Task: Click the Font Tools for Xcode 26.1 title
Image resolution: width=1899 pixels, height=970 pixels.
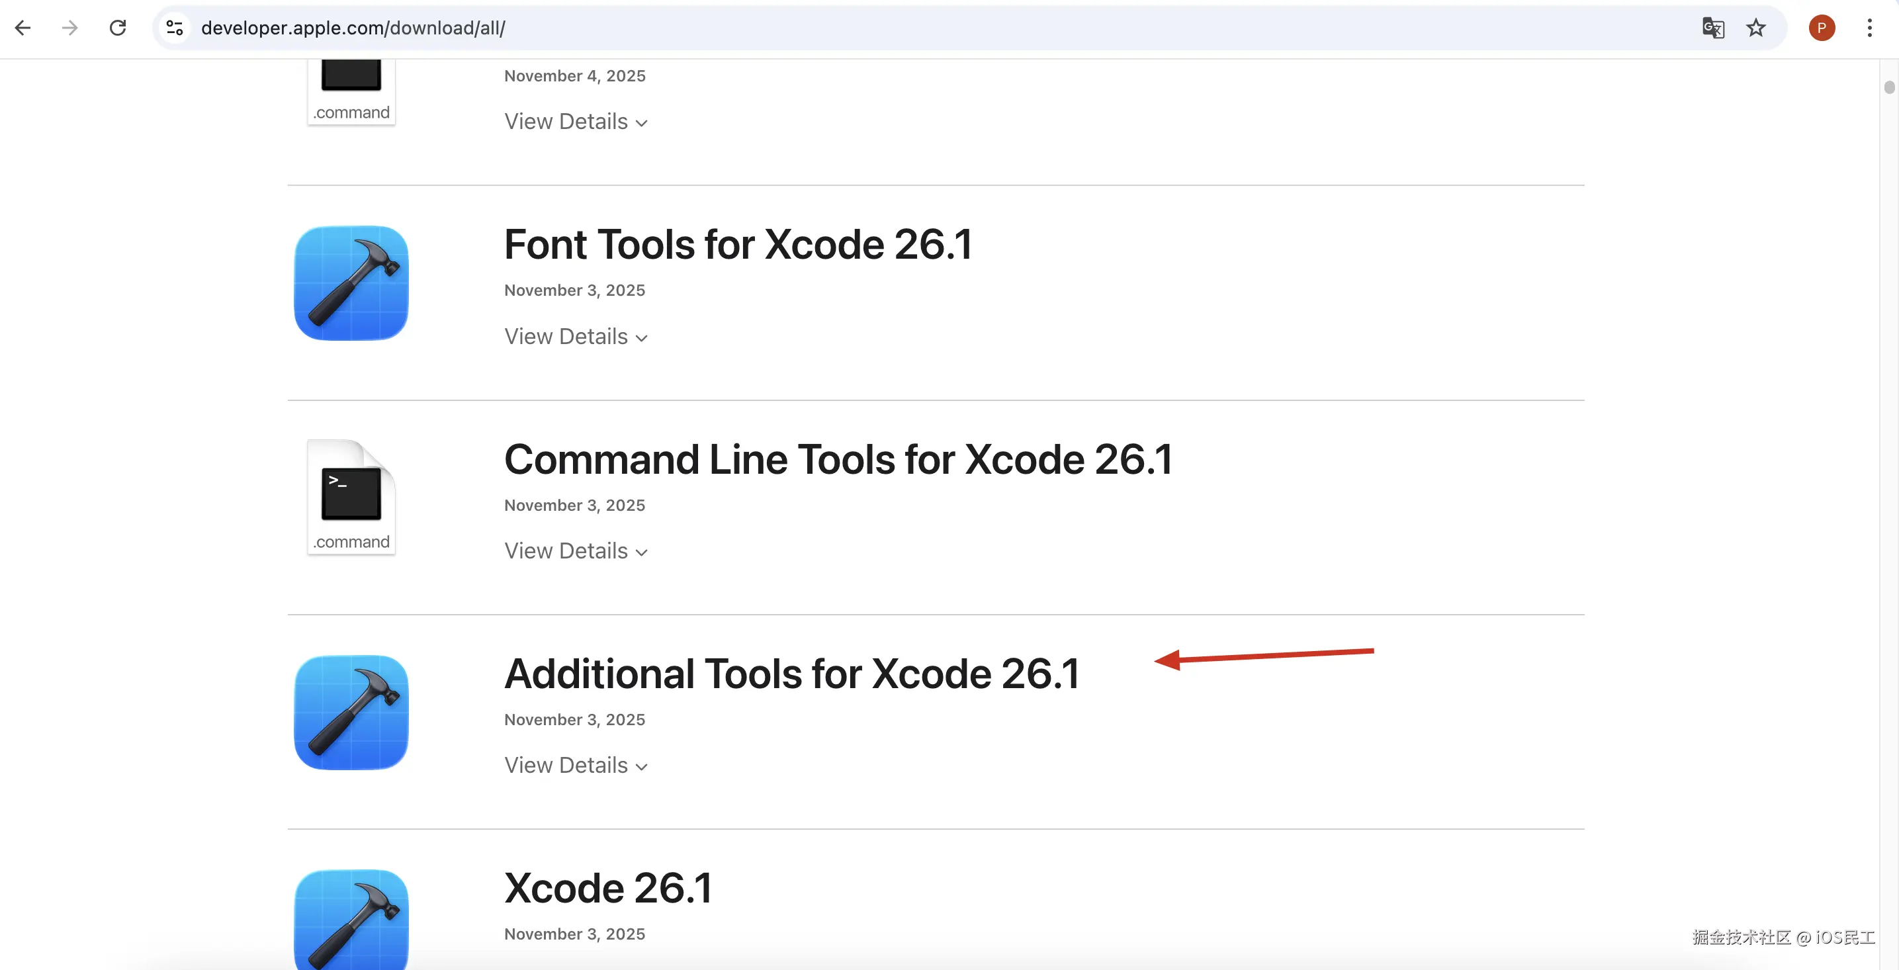Action: pos(738,245)
